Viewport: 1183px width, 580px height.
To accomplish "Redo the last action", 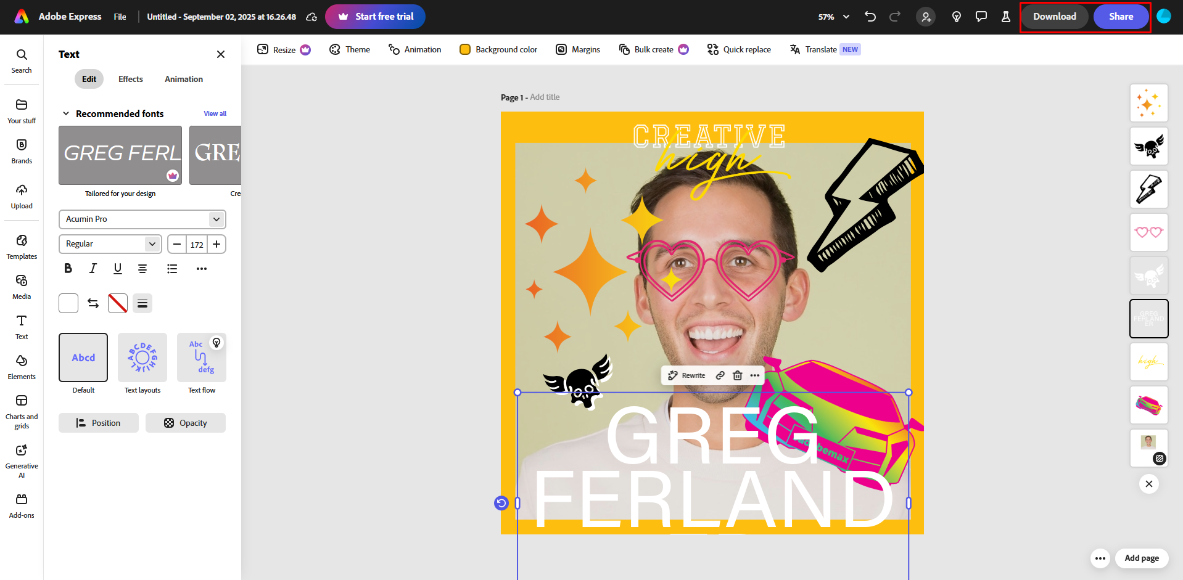I will pos(895,17).
